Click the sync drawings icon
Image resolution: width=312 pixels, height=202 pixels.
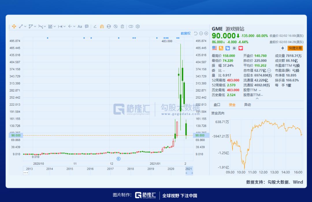[x=109, y=27]
